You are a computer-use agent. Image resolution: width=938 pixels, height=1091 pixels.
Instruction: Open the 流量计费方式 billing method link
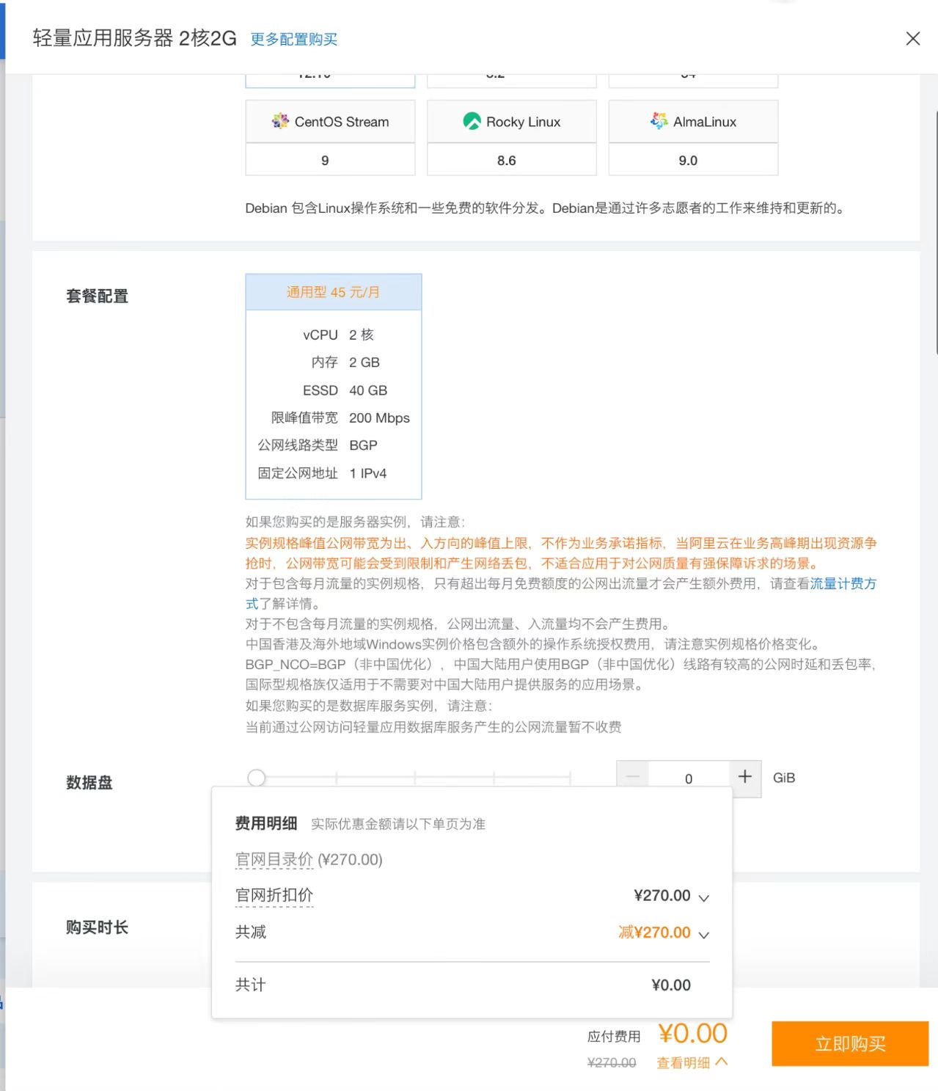point(843,584)
